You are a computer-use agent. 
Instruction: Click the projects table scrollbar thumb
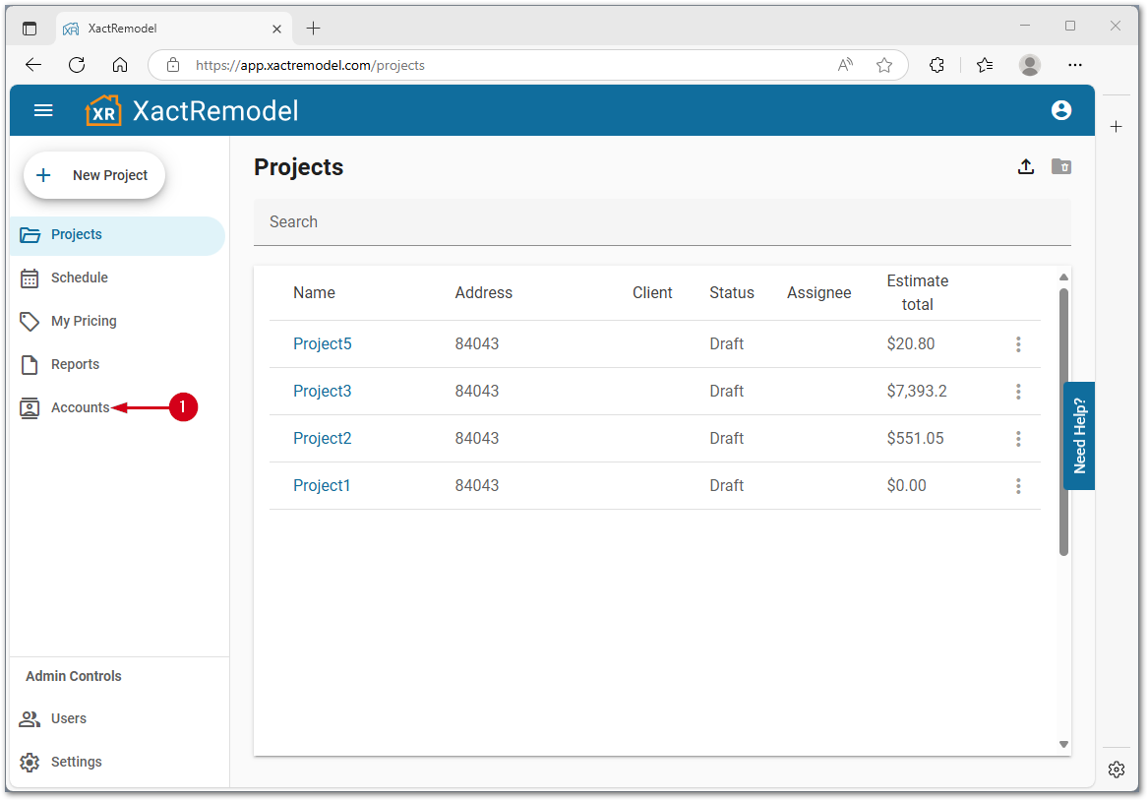[1063, 422]
